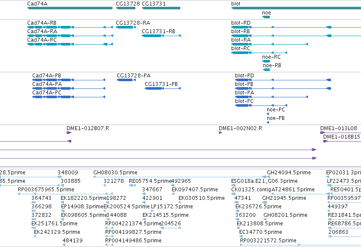Image resolution: width=361 pixels, height=247 pixels.
Task: Click the EK030510.5prime EST label
Action: (x=201, y=198)
